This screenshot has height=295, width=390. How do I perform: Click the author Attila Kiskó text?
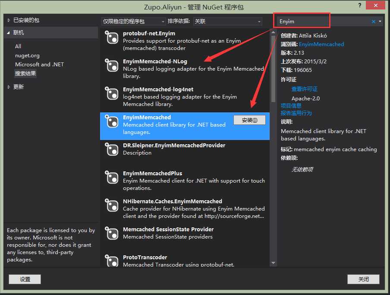pyautogui.click(x=313, y=36)
